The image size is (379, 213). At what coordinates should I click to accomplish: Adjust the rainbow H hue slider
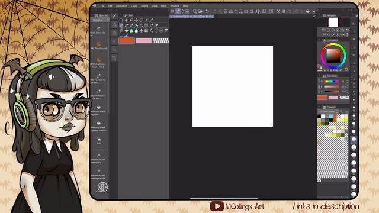tap(331, 82)
